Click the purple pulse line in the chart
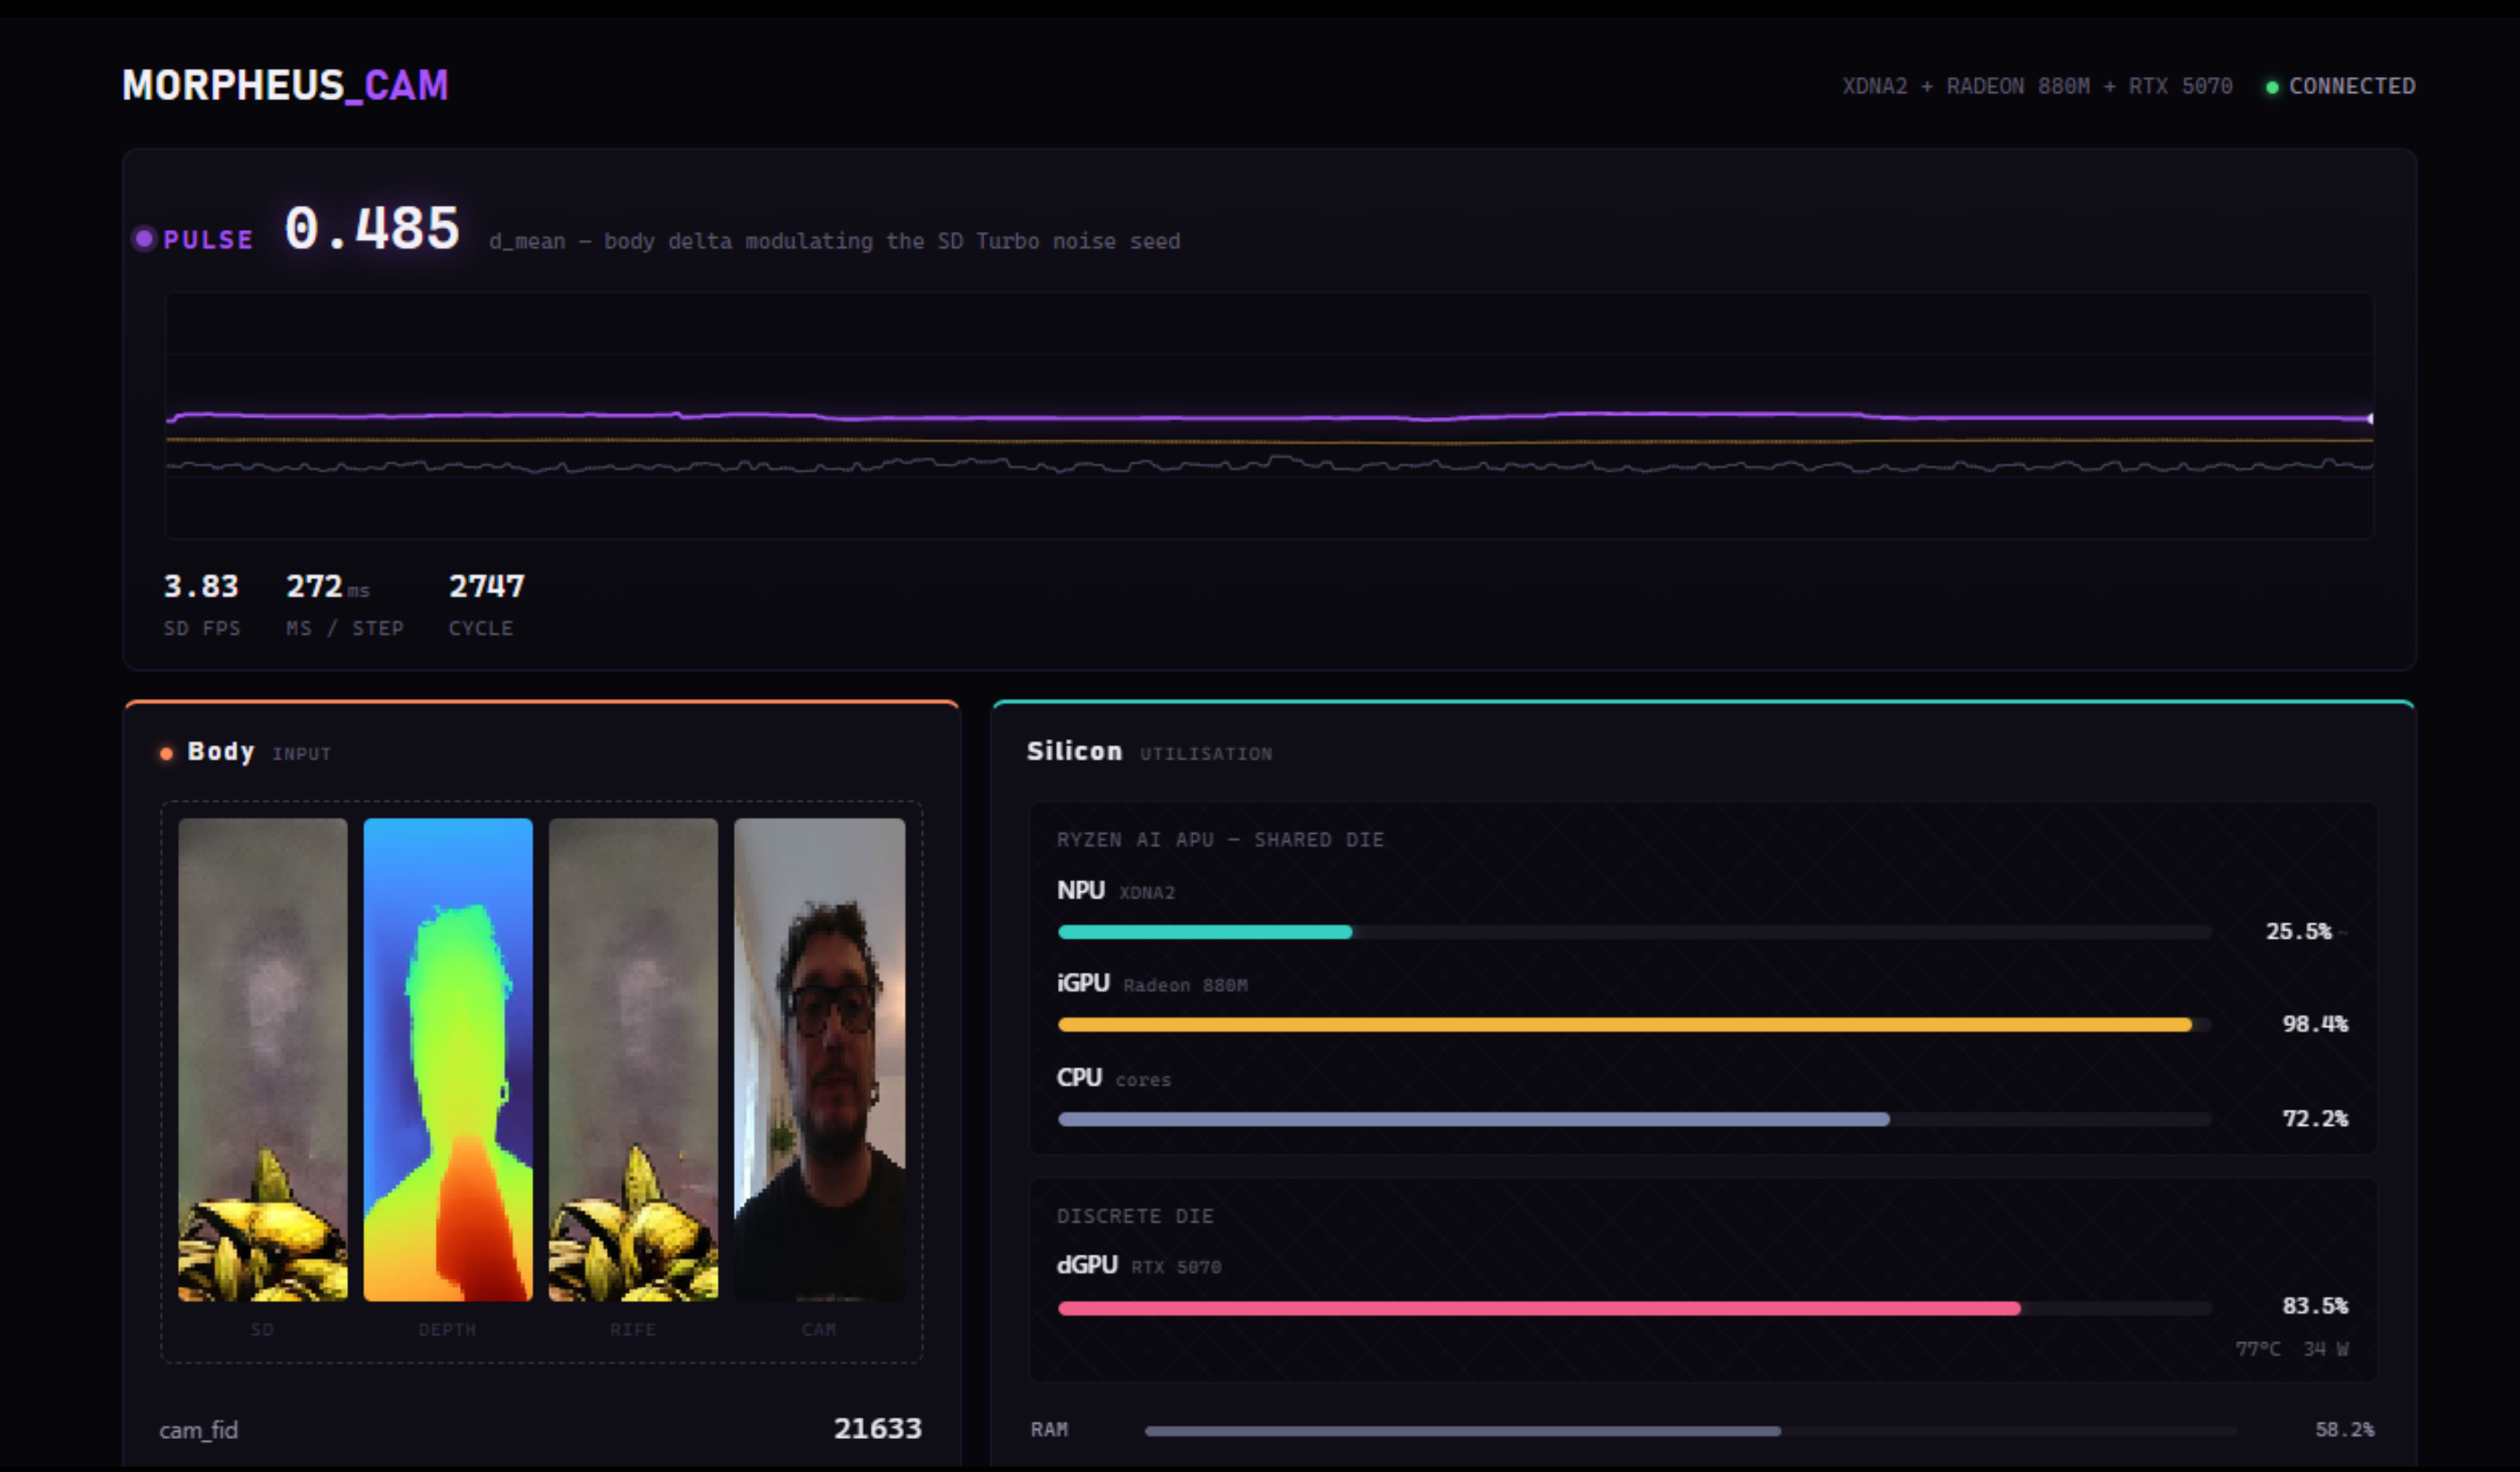Viewport: 2520px width, 1472px height. click(x=1268, y=416)
